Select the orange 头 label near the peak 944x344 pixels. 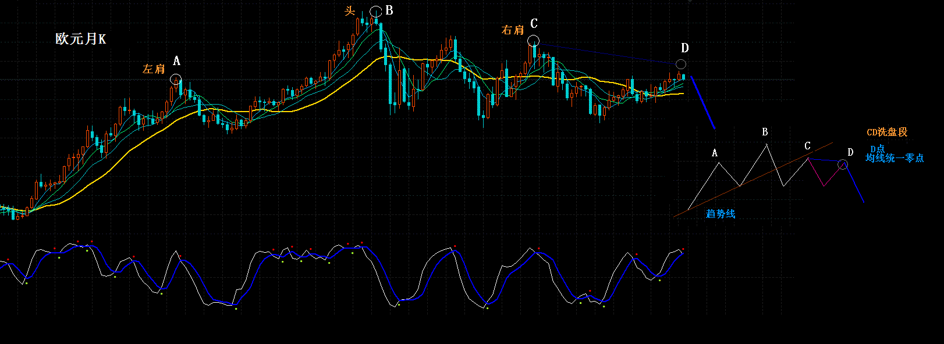click(x=349, y=11)
